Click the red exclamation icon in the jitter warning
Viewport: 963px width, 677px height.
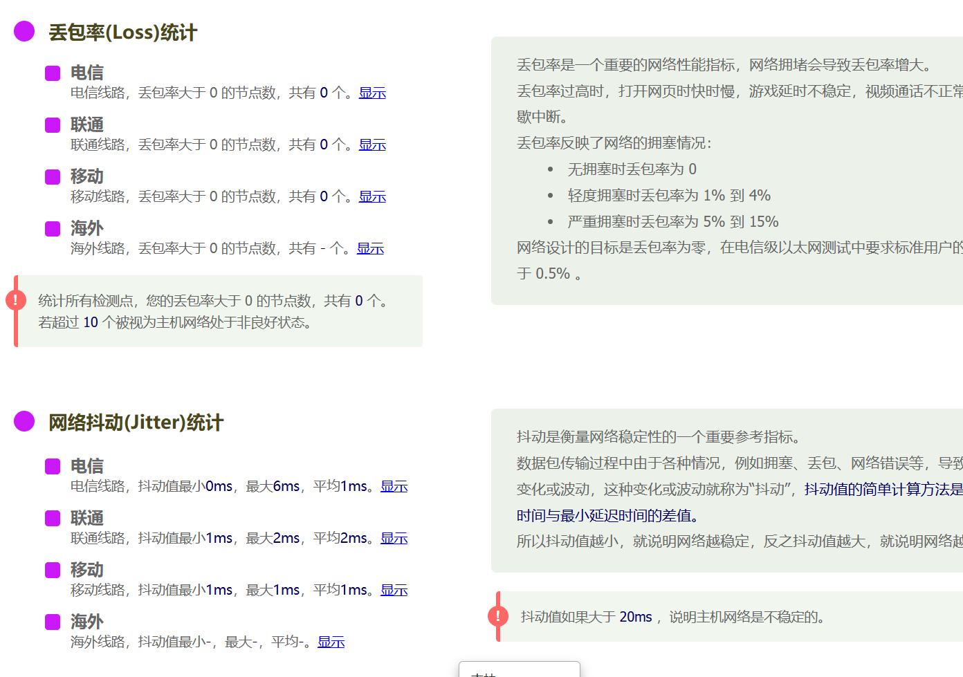coord(498,615)
